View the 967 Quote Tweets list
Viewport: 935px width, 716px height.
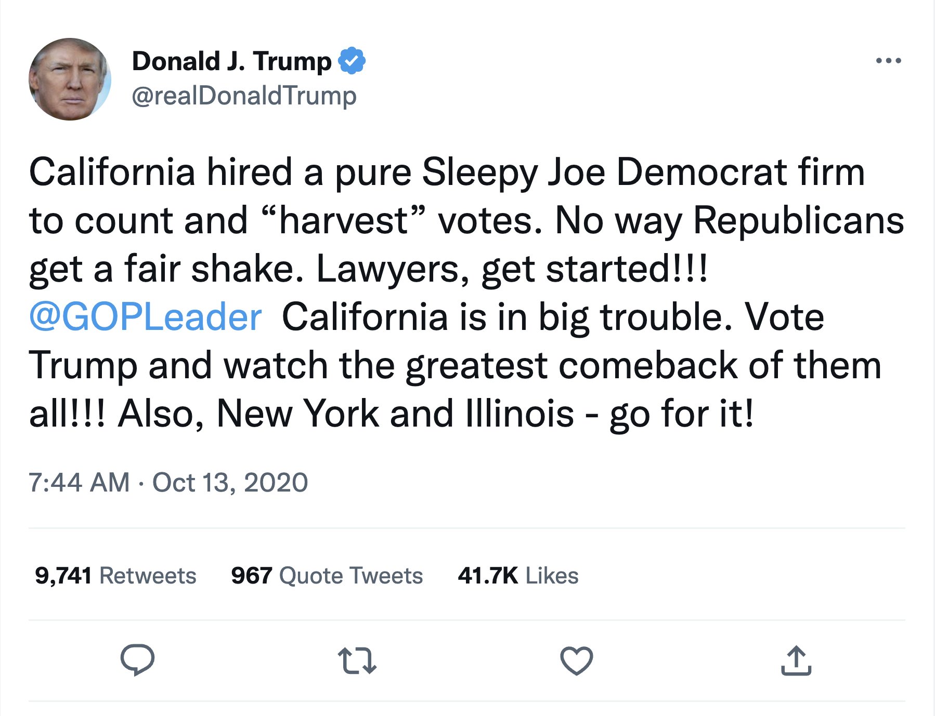(327, 576)
